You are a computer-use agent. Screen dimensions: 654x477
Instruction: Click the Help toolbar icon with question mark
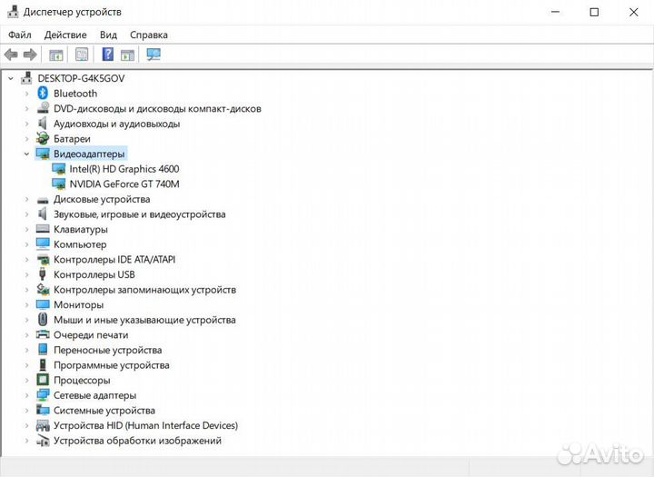pyautogui.click(x=107, y=55)
